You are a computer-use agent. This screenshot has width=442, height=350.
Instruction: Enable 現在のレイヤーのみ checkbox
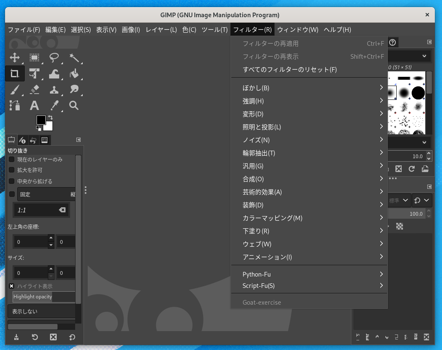(12, 159)
